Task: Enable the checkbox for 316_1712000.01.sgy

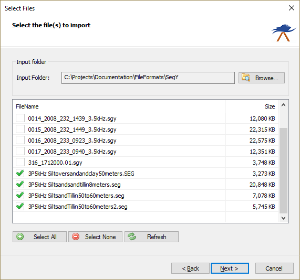Action: coord(20,163)
